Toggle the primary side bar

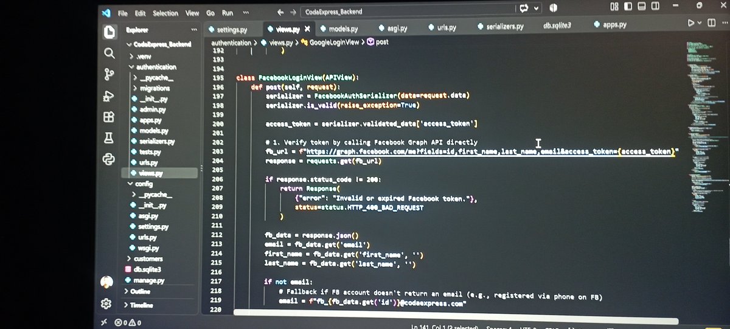click(628, 6)
